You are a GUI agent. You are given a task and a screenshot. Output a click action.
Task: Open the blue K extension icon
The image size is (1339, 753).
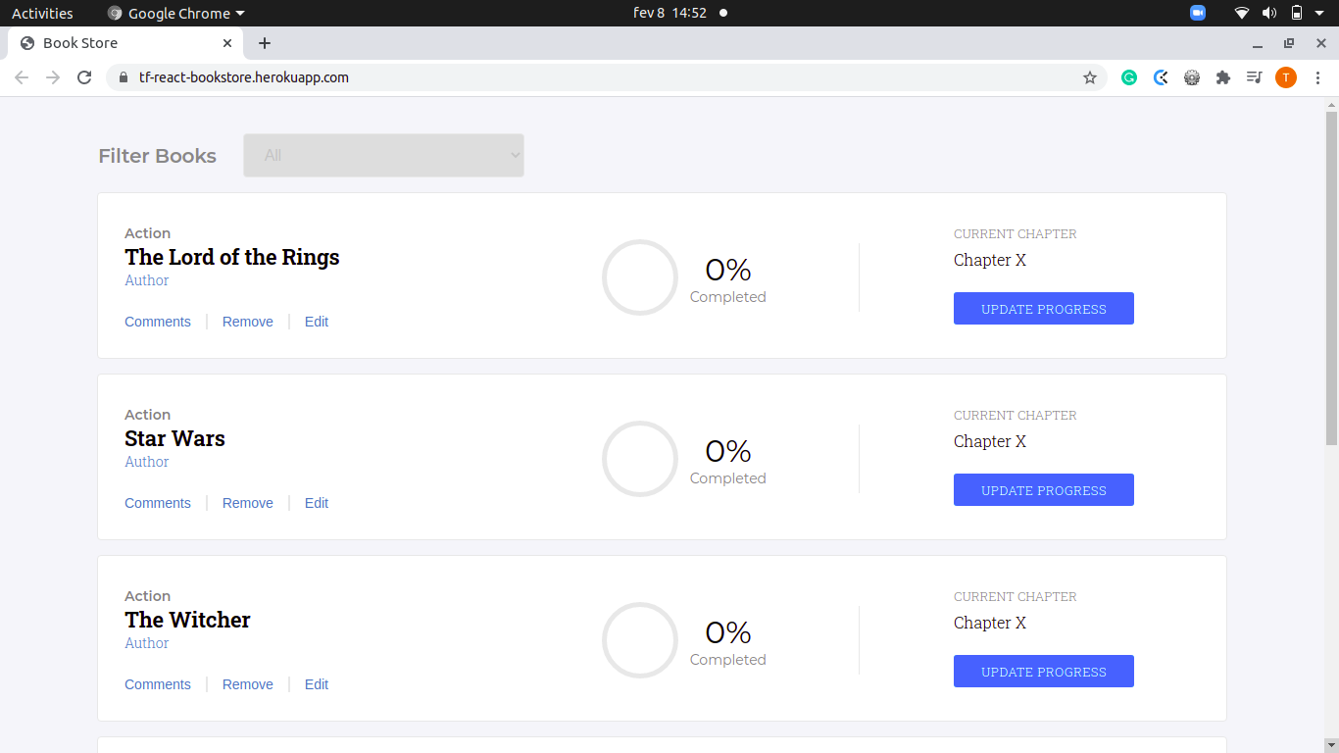coord(1161,77)
